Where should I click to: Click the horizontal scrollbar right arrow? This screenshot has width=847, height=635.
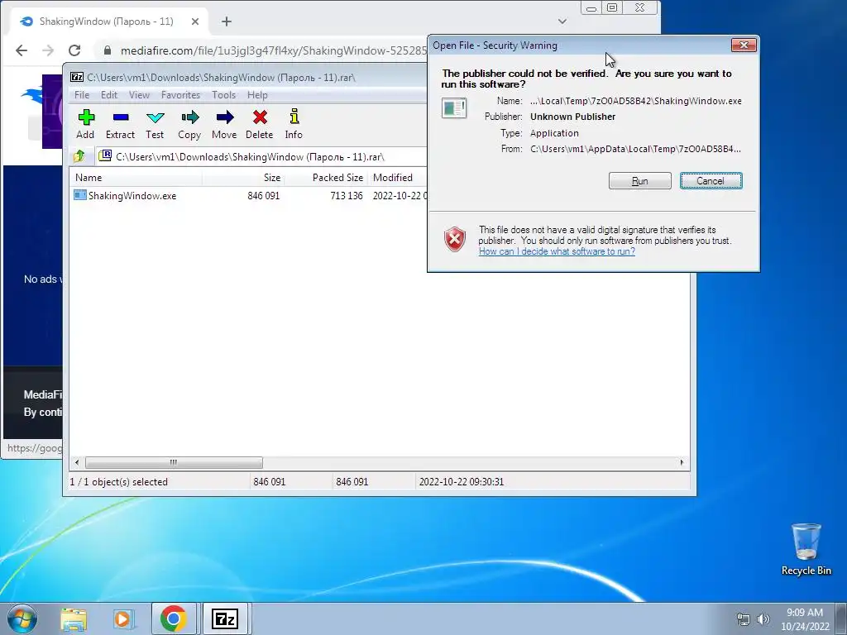point(682,463)
